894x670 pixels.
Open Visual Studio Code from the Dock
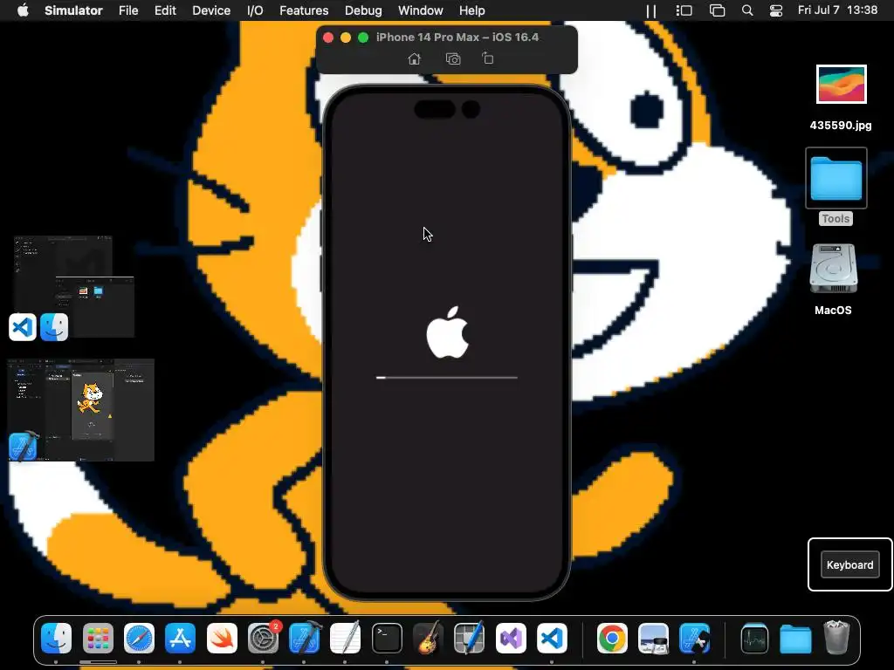pos(552,638)
